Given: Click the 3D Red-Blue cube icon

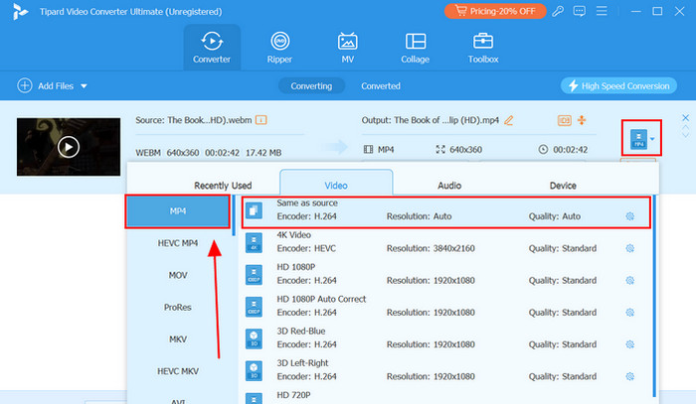Looking at the screenshot, I should point(254,338).
